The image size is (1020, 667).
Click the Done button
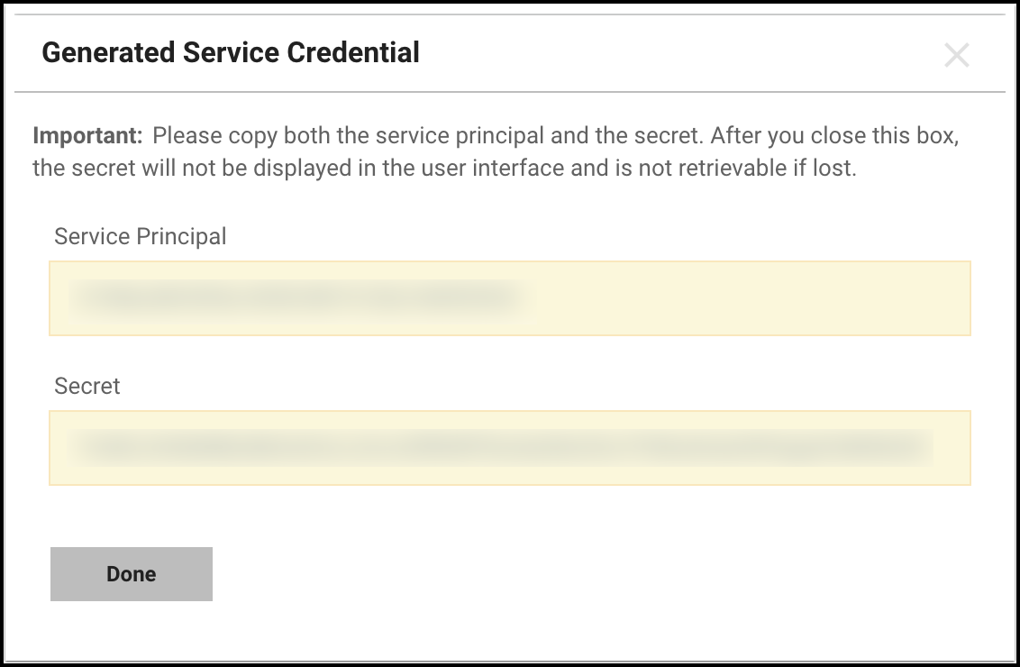pos(132,574)
